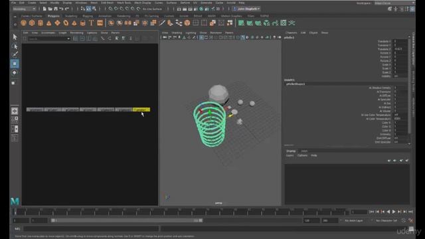The image size is (425, 239).
Task: Click the current frame field near playback controls
Action: click(359, 212)
